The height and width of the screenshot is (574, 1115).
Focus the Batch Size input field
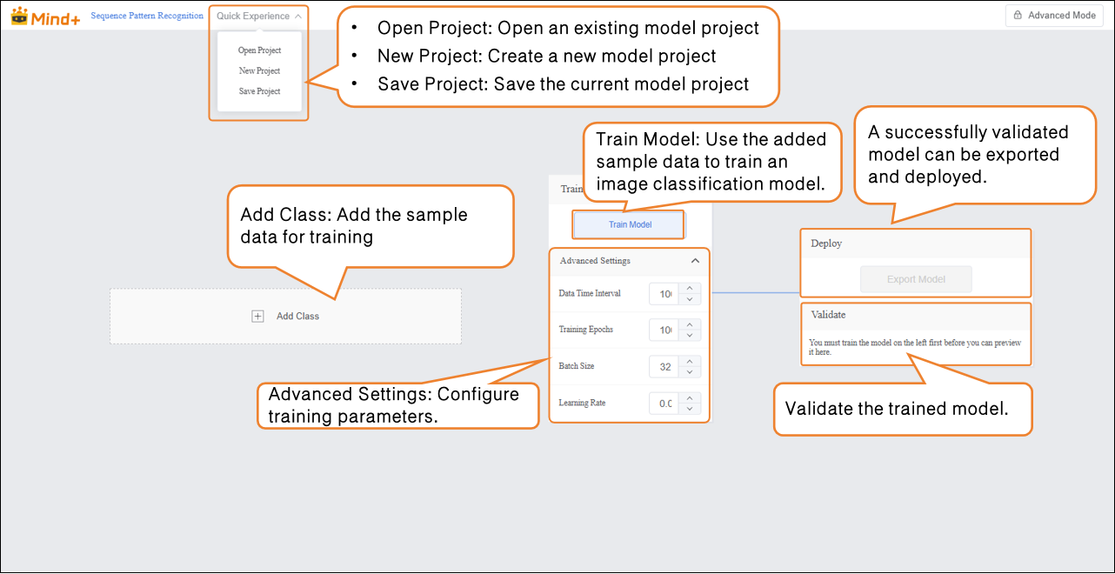pos(664,367)
